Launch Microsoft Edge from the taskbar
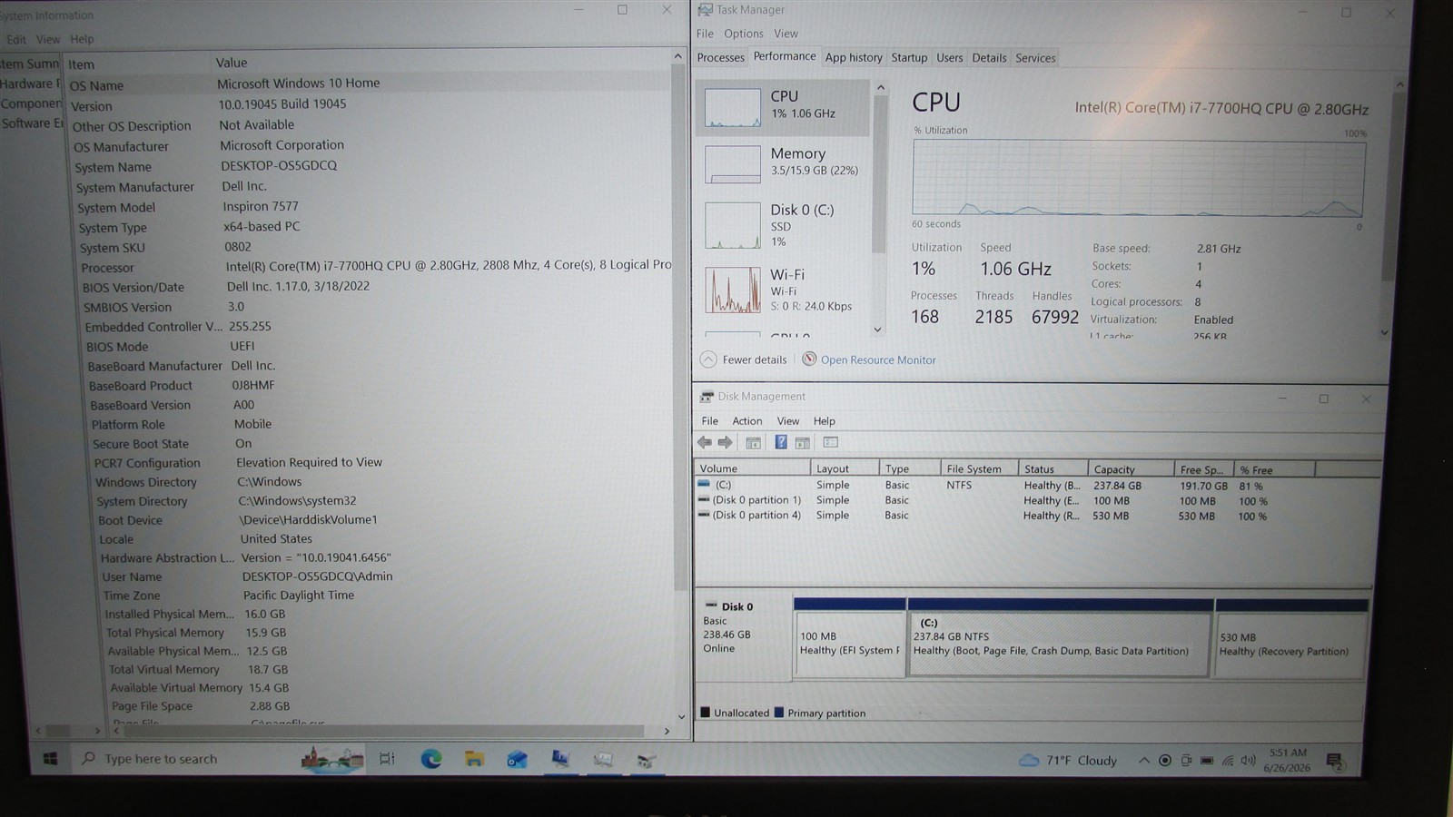Image resolution: width=1453 pixels, height=817 pixels. [x=430, y=759]
